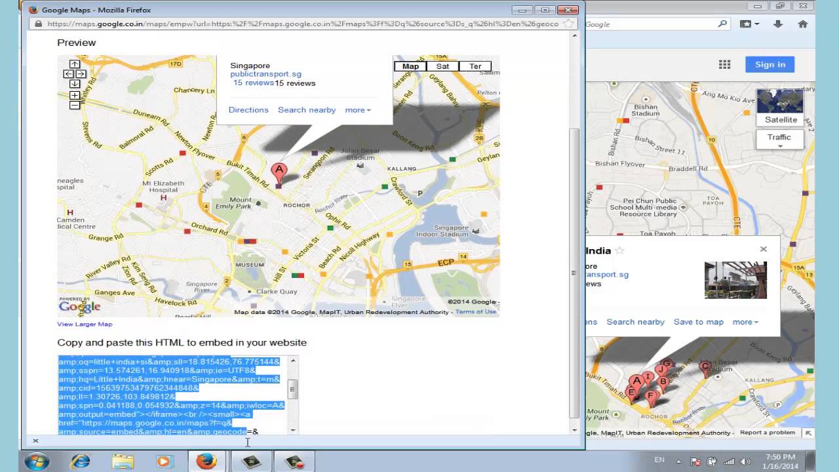Click marker B on background map
839x472 pixels.
pyautogui.click(x=663, y=382)
